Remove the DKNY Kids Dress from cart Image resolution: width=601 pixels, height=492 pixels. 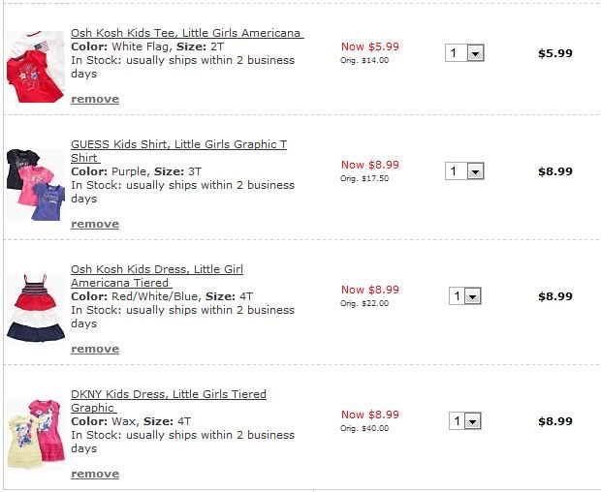point(95,474)
